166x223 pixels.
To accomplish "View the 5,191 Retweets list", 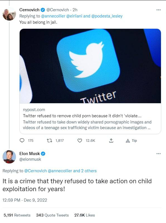I will click(x=17, y=215).
